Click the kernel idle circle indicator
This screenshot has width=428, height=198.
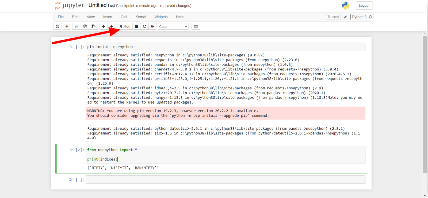pos(370,17)
